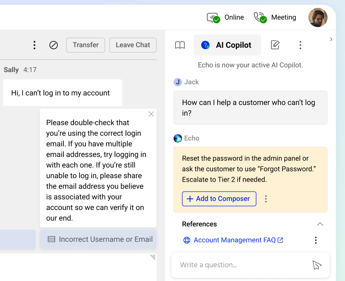The width and height of the screenshot is (345, 281).
Task: Click Jack's question message bubble
Action: point(251,108)
